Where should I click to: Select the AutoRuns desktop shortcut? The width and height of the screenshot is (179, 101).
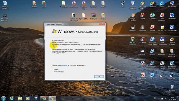143,52
